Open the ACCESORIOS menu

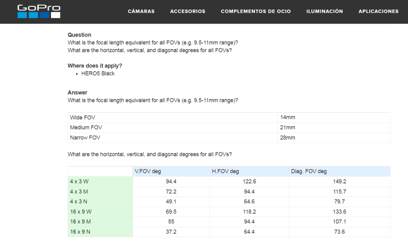188,12
